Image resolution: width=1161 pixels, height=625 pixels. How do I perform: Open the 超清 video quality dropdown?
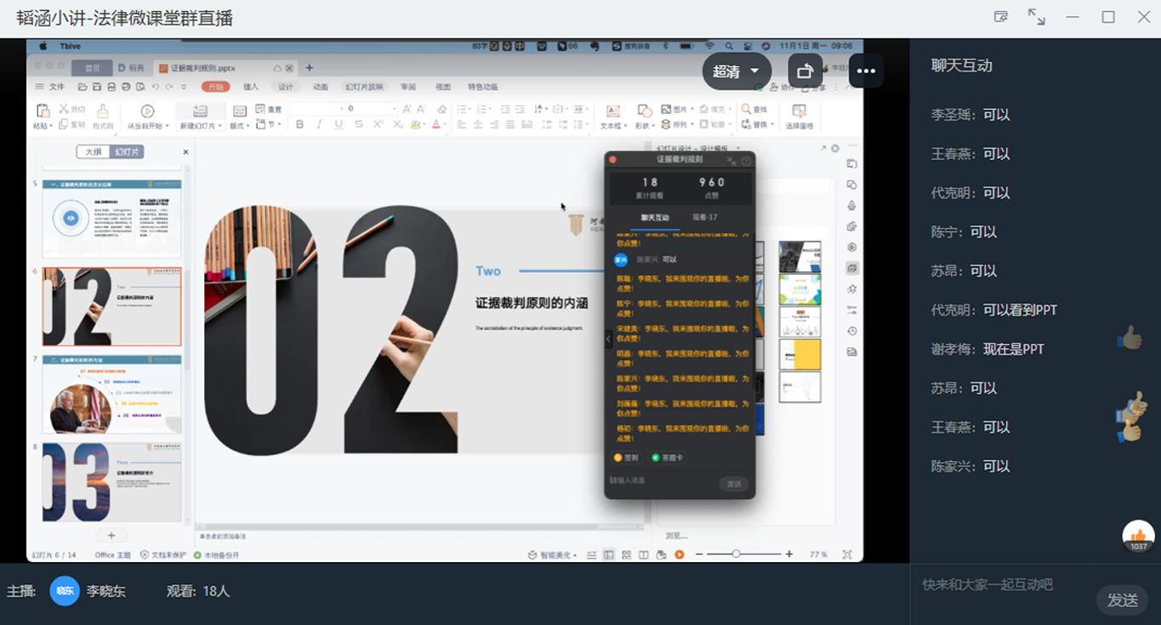pos(737,71)
